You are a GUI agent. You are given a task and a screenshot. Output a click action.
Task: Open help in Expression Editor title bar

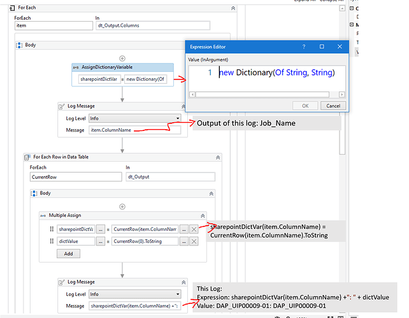[x=304, y=46]
